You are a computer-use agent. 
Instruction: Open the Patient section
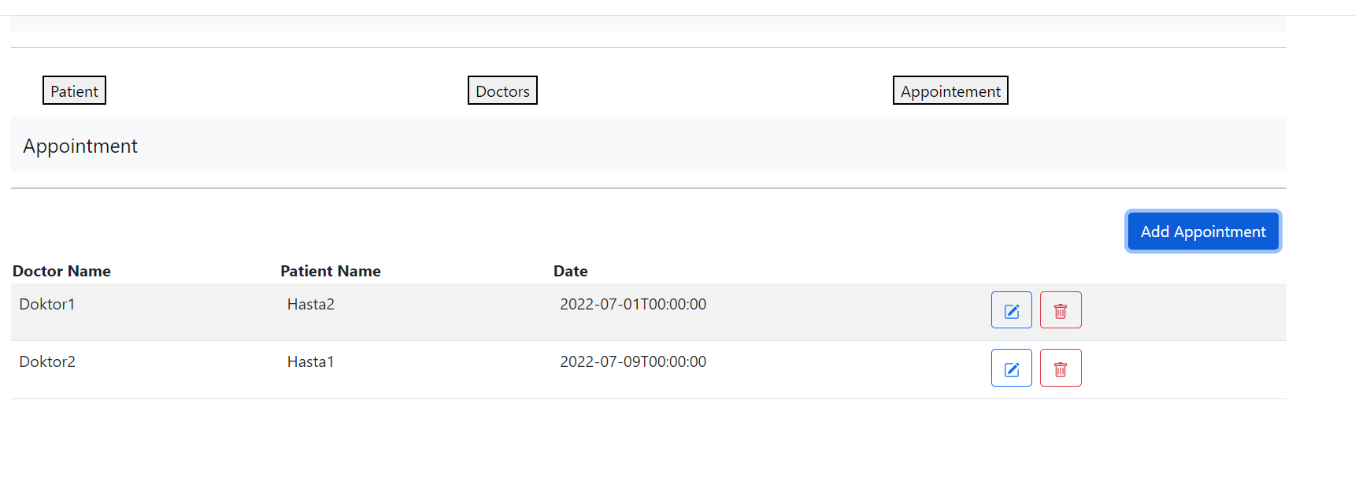click(x=74, y=90)
